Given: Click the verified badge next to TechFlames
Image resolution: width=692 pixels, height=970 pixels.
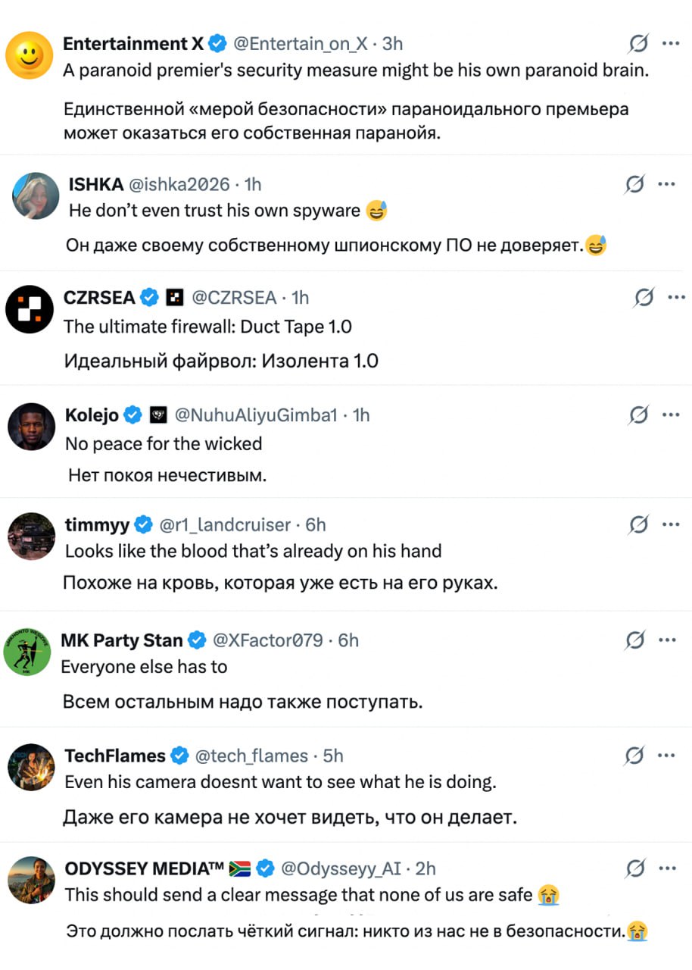Looking at the screenshot, I should 179,756.
